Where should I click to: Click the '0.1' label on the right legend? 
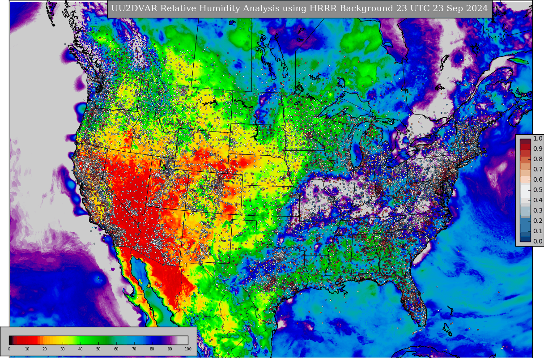(x=538, y=231)
